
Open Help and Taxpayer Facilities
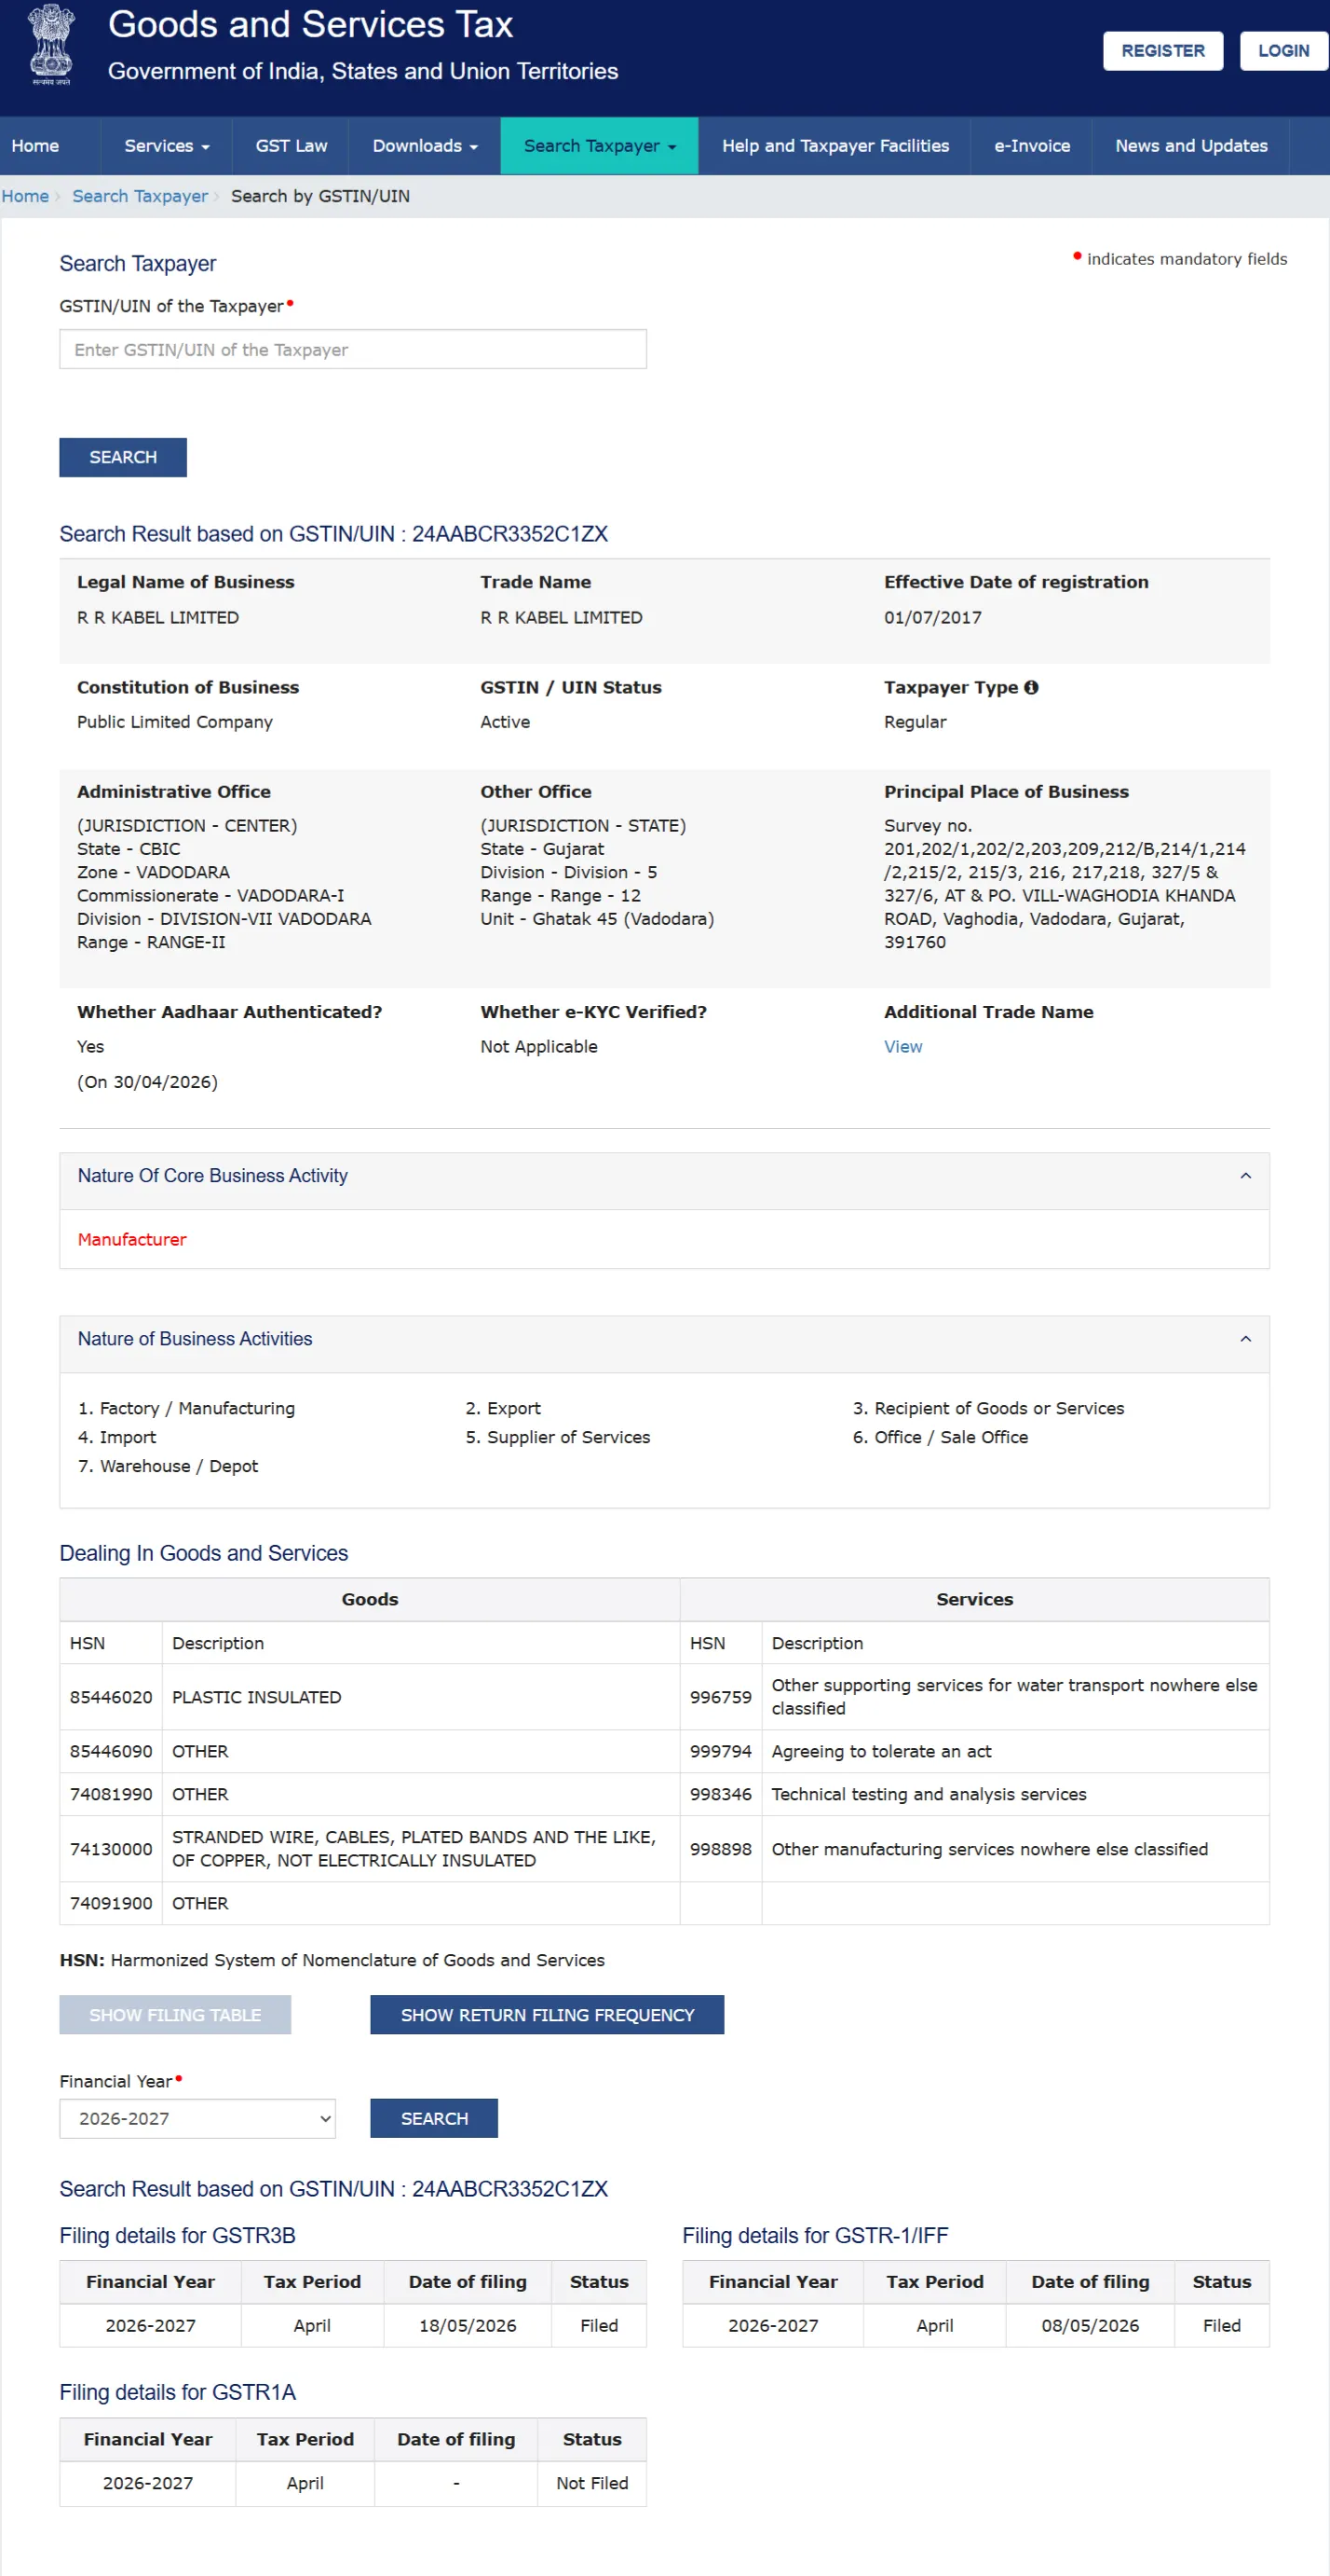click(x=835, y=146)
